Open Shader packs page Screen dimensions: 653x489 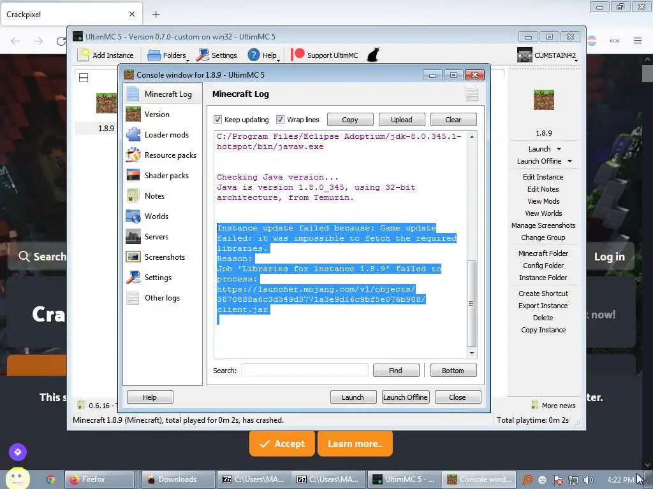pos(163,176)
